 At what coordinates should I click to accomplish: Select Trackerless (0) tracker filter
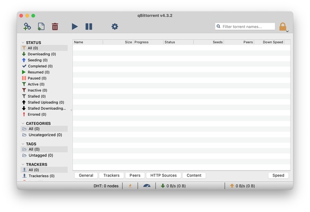[44, 176]
